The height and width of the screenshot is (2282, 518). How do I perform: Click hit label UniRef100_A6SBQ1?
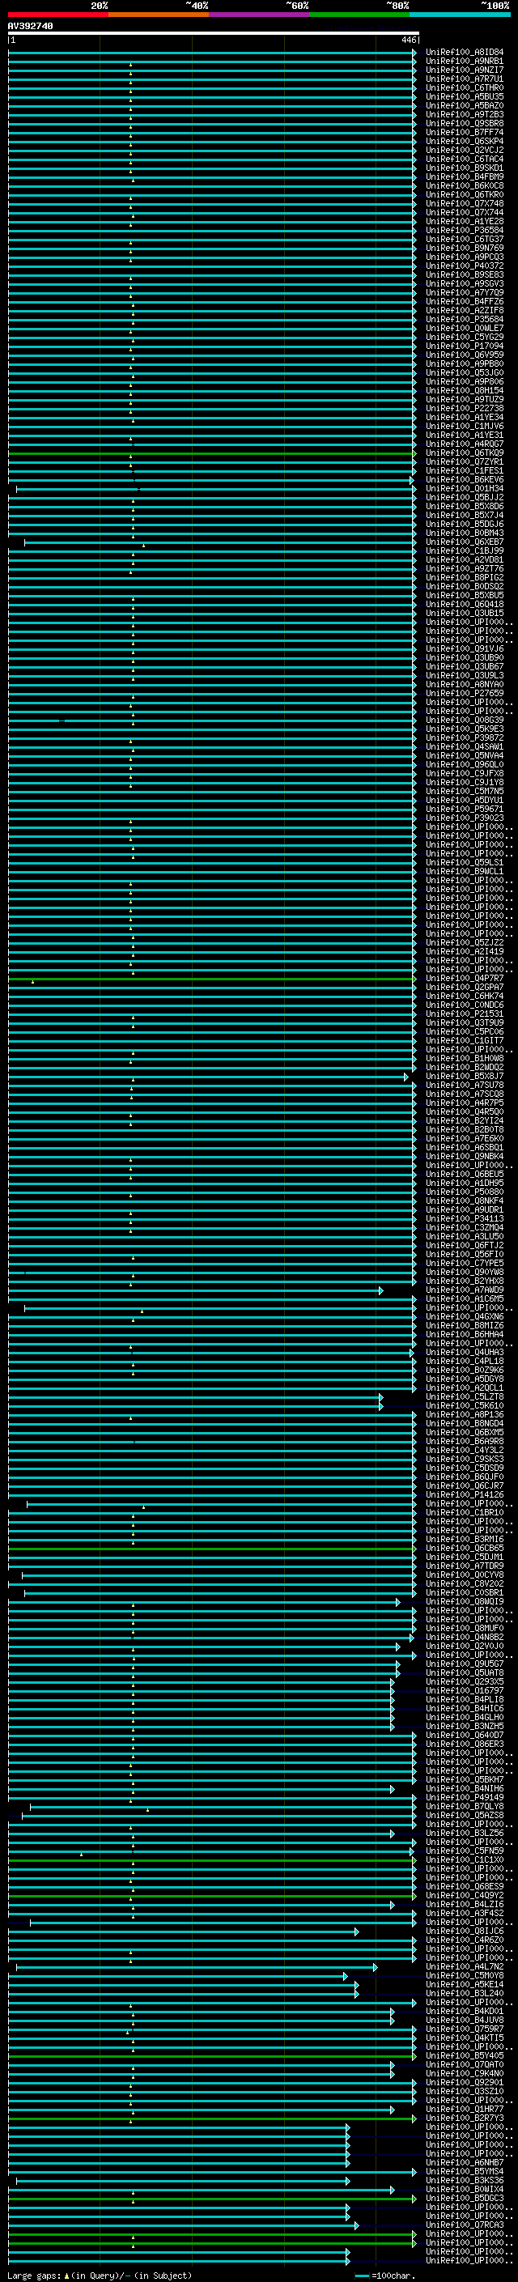(x=464, y=1148)
